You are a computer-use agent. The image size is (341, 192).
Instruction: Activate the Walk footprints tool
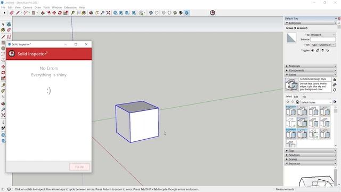(x=3, y=128)
